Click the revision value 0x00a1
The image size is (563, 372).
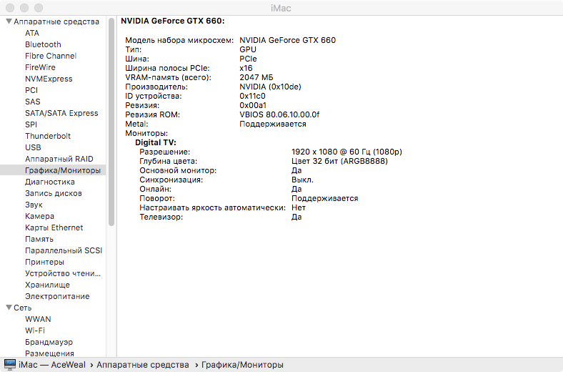pos(253,105)
